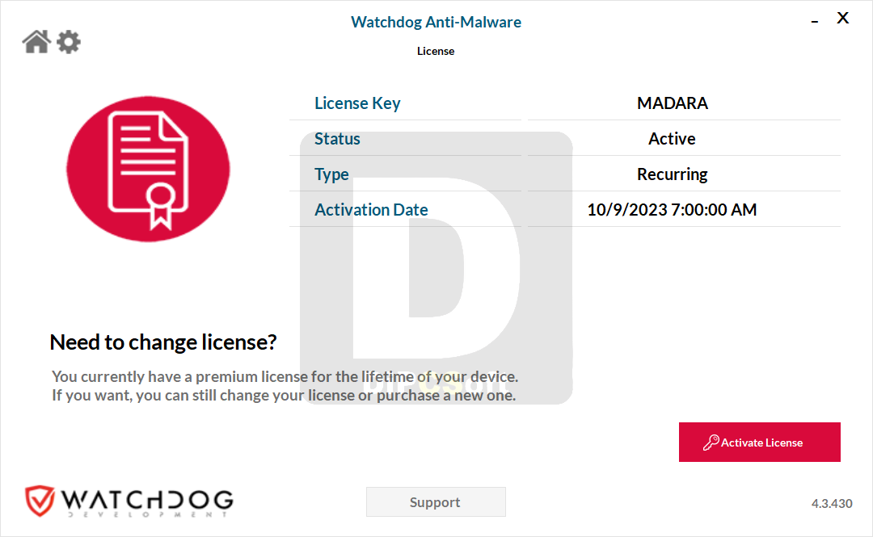The height and width of the screenshot is (537, 873).
Task: Click the Need to change license heading
Action: (x=163, y=342)
